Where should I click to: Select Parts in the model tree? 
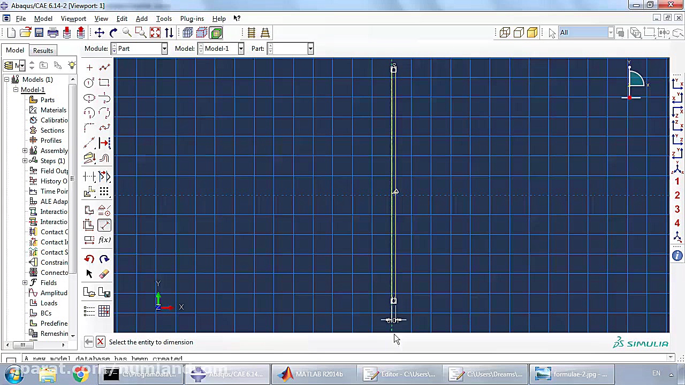tap(48, 100)
